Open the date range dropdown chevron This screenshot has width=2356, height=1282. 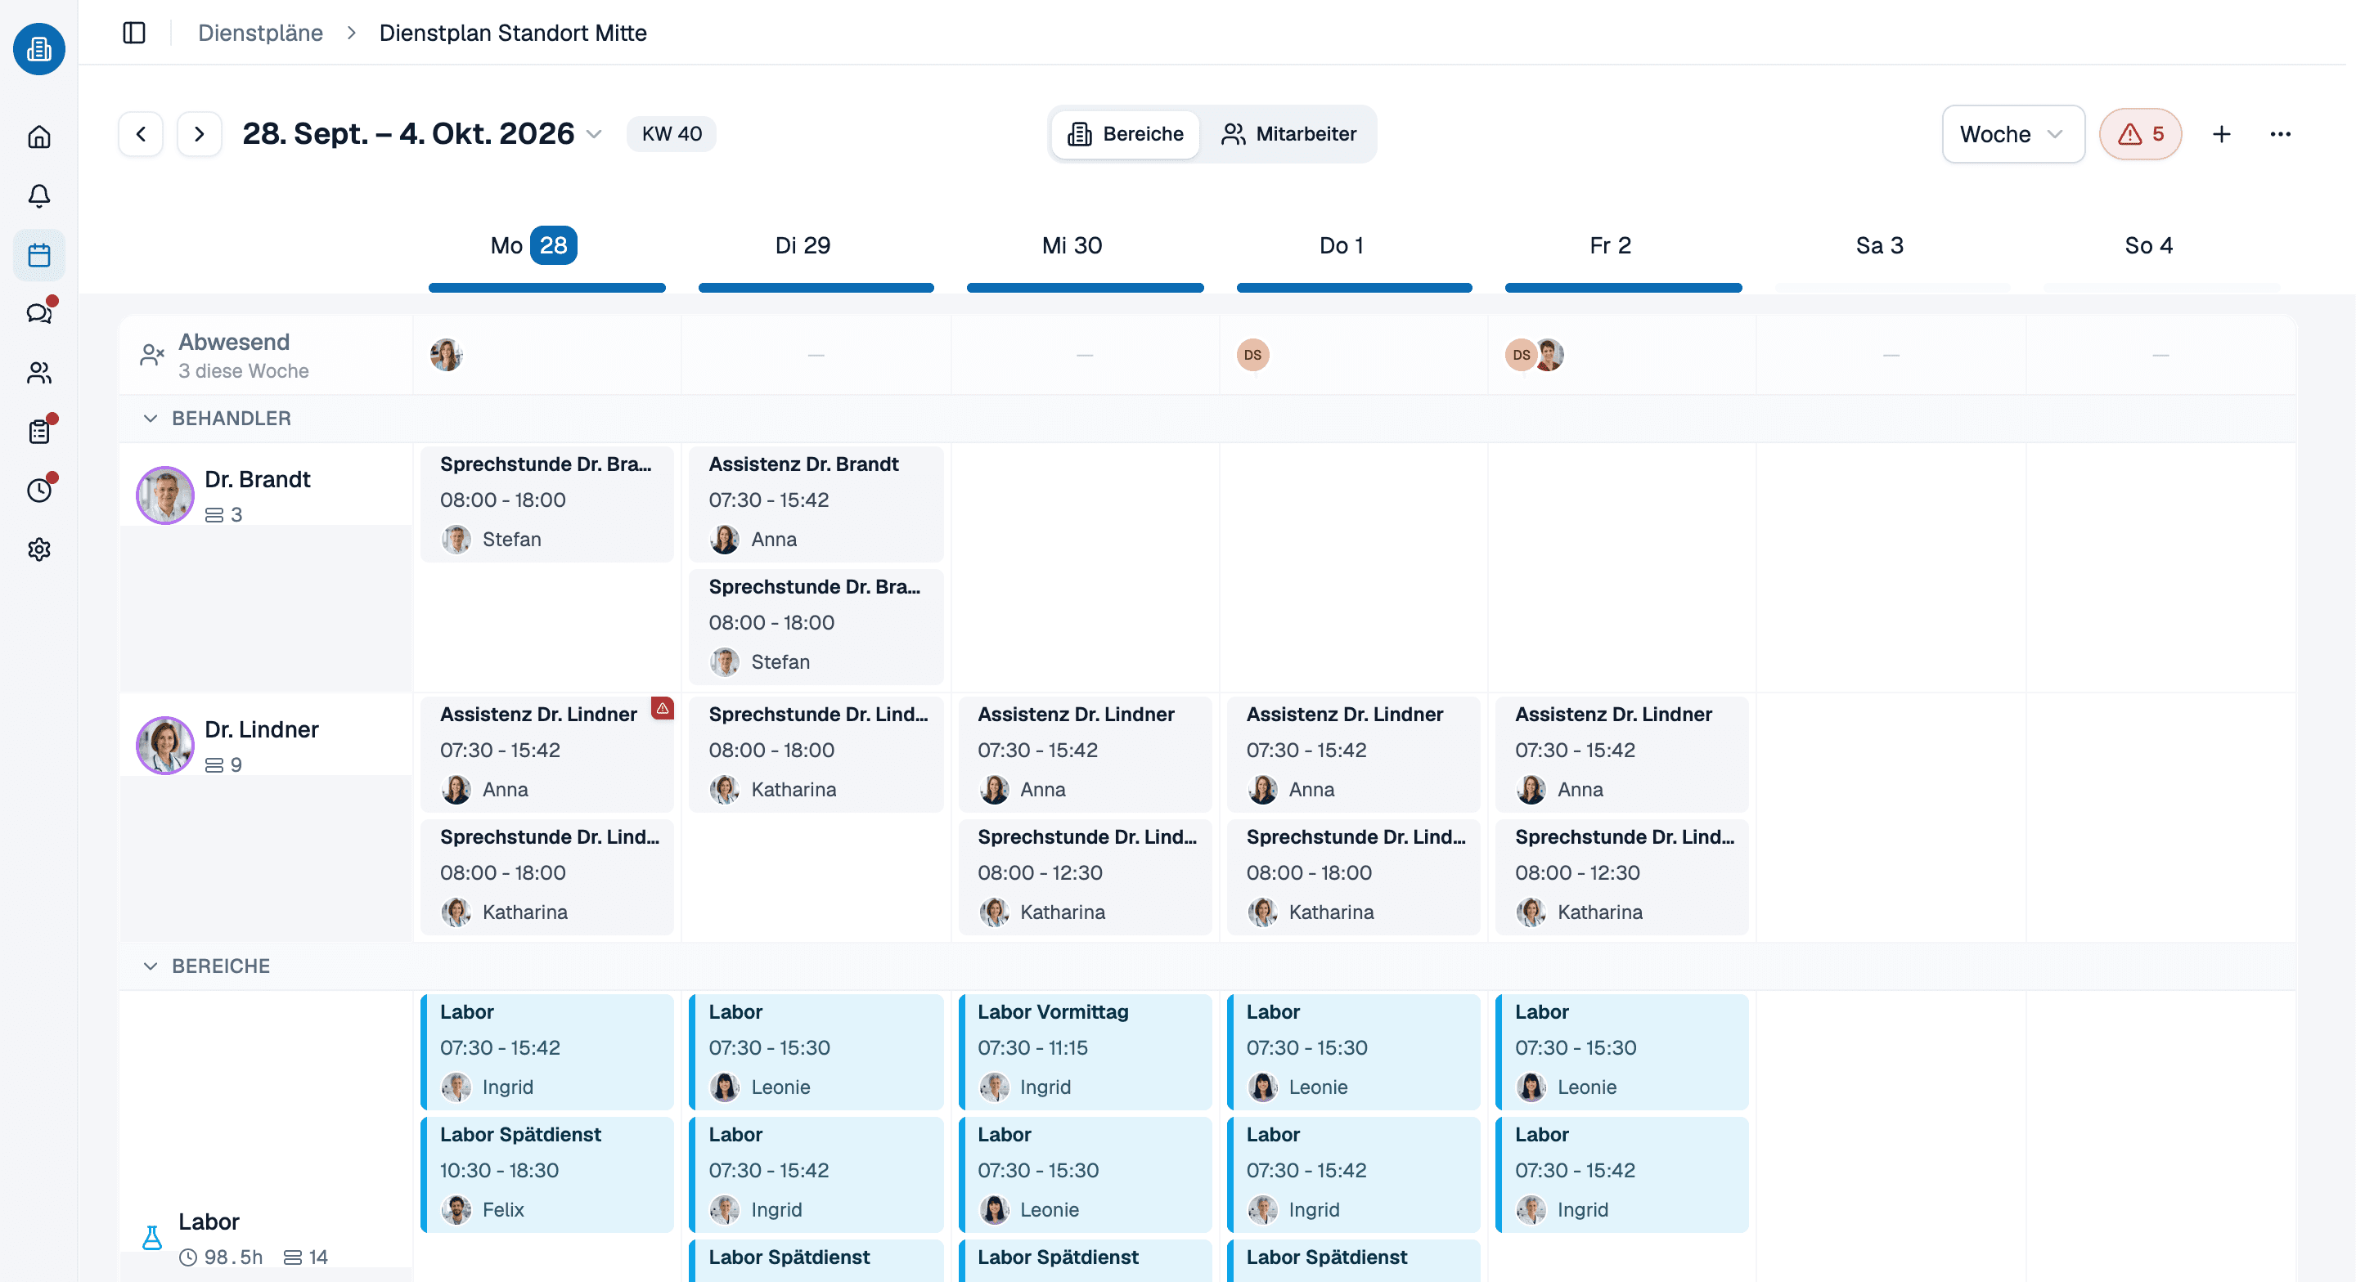(595, 134)
